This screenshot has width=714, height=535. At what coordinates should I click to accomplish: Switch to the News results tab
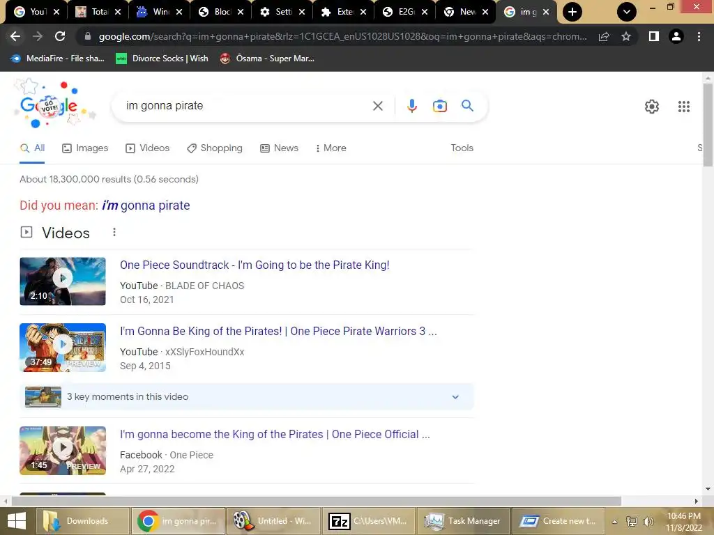coord(279,148)
